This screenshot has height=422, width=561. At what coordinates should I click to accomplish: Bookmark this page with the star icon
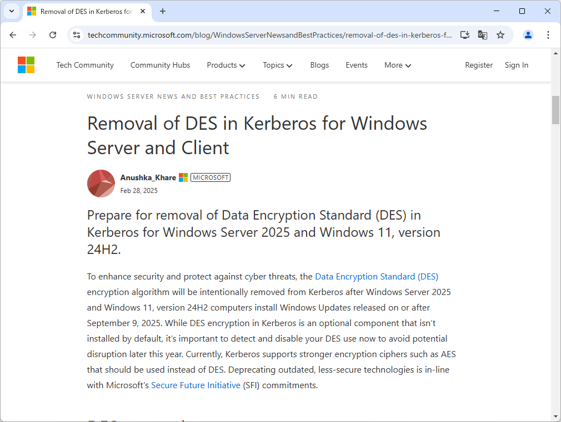[x=500, y=35]
